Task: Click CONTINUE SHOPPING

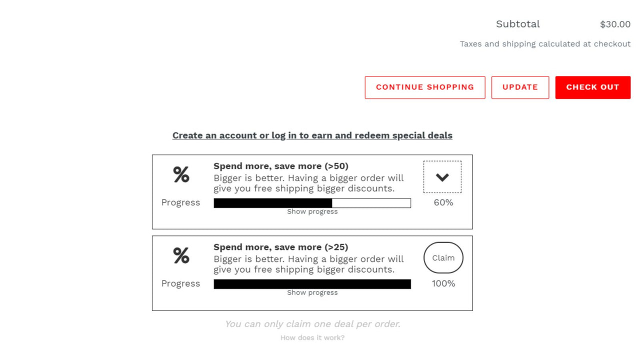Action: (424, 87)
